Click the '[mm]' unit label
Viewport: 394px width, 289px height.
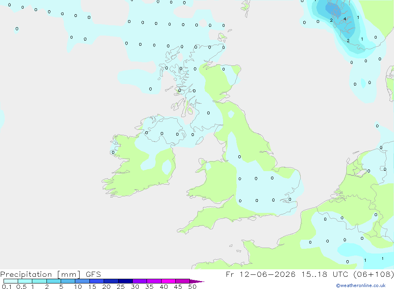click(69, 274)
